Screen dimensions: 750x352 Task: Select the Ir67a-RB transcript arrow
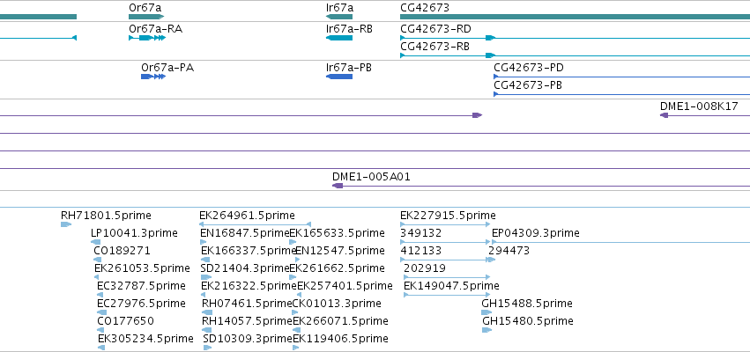click(x=339, y=38)
